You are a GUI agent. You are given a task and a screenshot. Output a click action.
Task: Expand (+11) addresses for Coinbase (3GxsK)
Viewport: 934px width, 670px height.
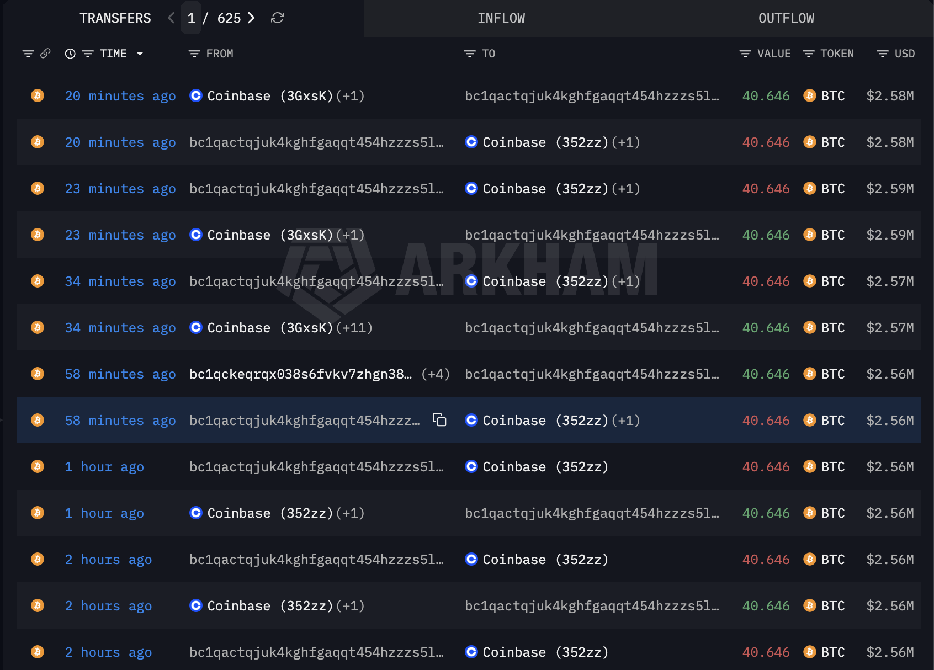point(354,327)
